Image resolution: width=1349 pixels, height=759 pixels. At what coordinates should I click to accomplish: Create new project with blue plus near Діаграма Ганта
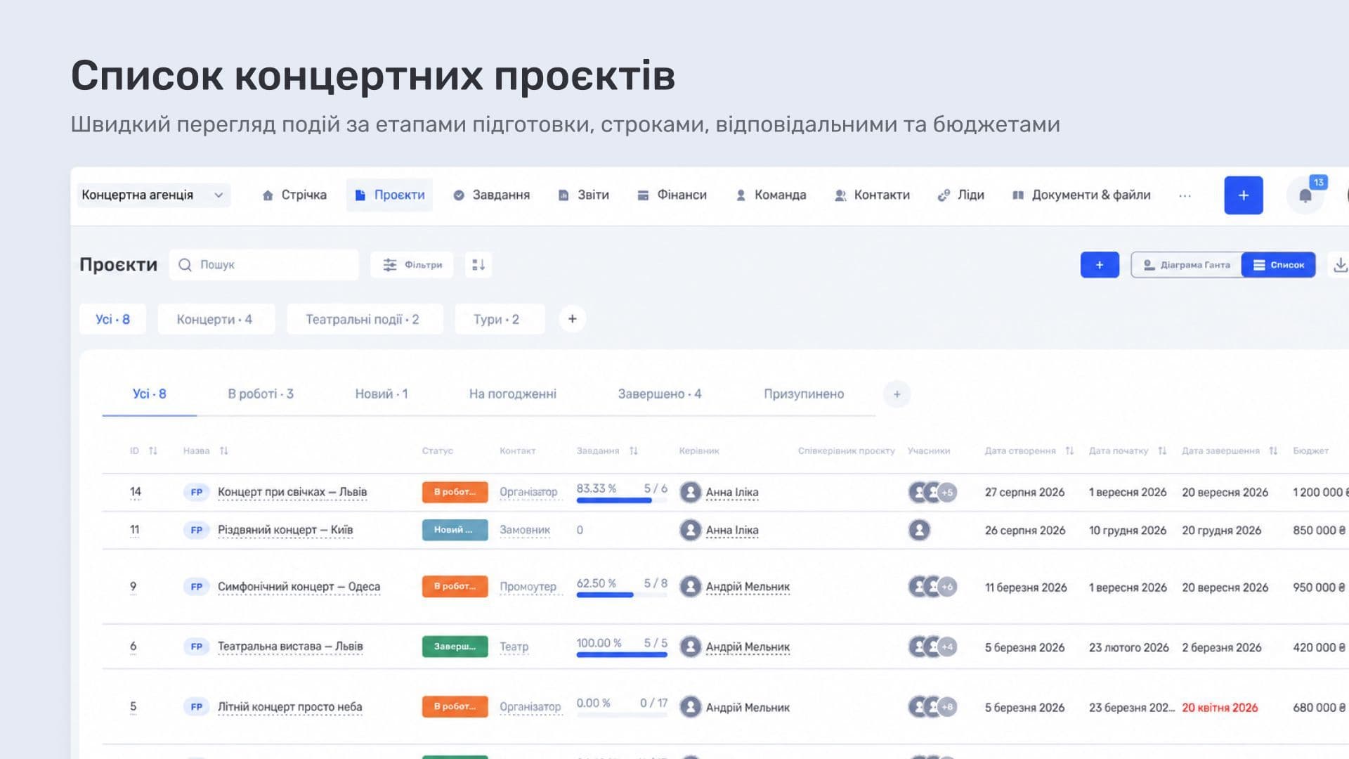1100,265
